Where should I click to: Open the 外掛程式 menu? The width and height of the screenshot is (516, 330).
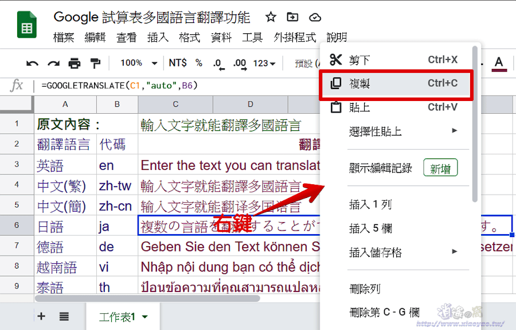(x=295, y=37)
